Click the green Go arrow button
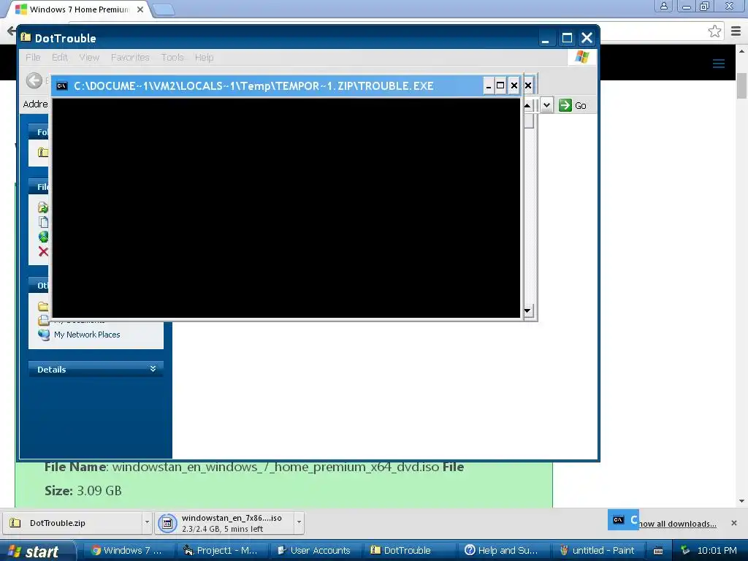This screenshot has height=561, width=748. coord(565,105)
